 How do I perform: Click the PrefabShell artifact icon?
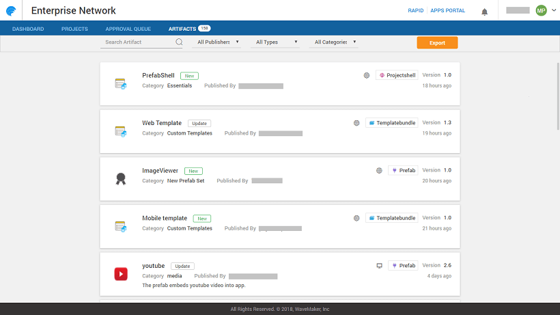[120, 84]
